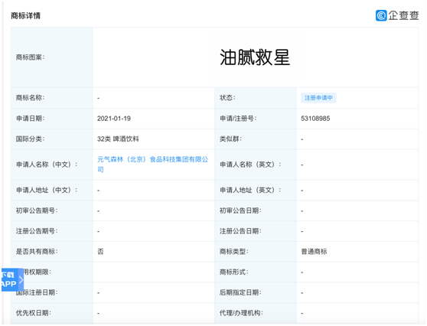Click the 油腻救星 trademark image
427x326 pixels.
click(x=255, y=57)
